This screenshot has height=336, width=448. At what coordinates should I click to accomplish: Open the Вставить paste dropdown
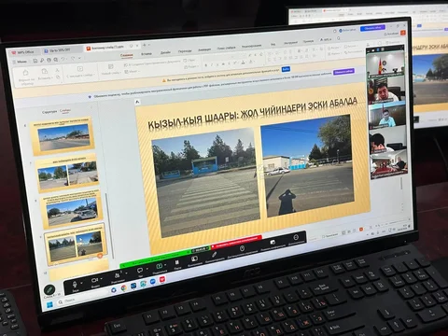tap(44, 75)
